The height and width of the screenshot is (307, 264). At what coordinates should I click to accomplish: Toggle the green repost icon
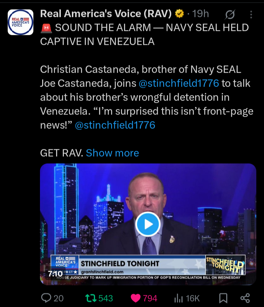pos(91,298)
